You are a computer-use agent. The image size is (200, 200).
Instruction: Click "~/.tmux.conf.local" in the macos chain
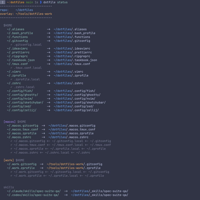click(x=67, y=145)
